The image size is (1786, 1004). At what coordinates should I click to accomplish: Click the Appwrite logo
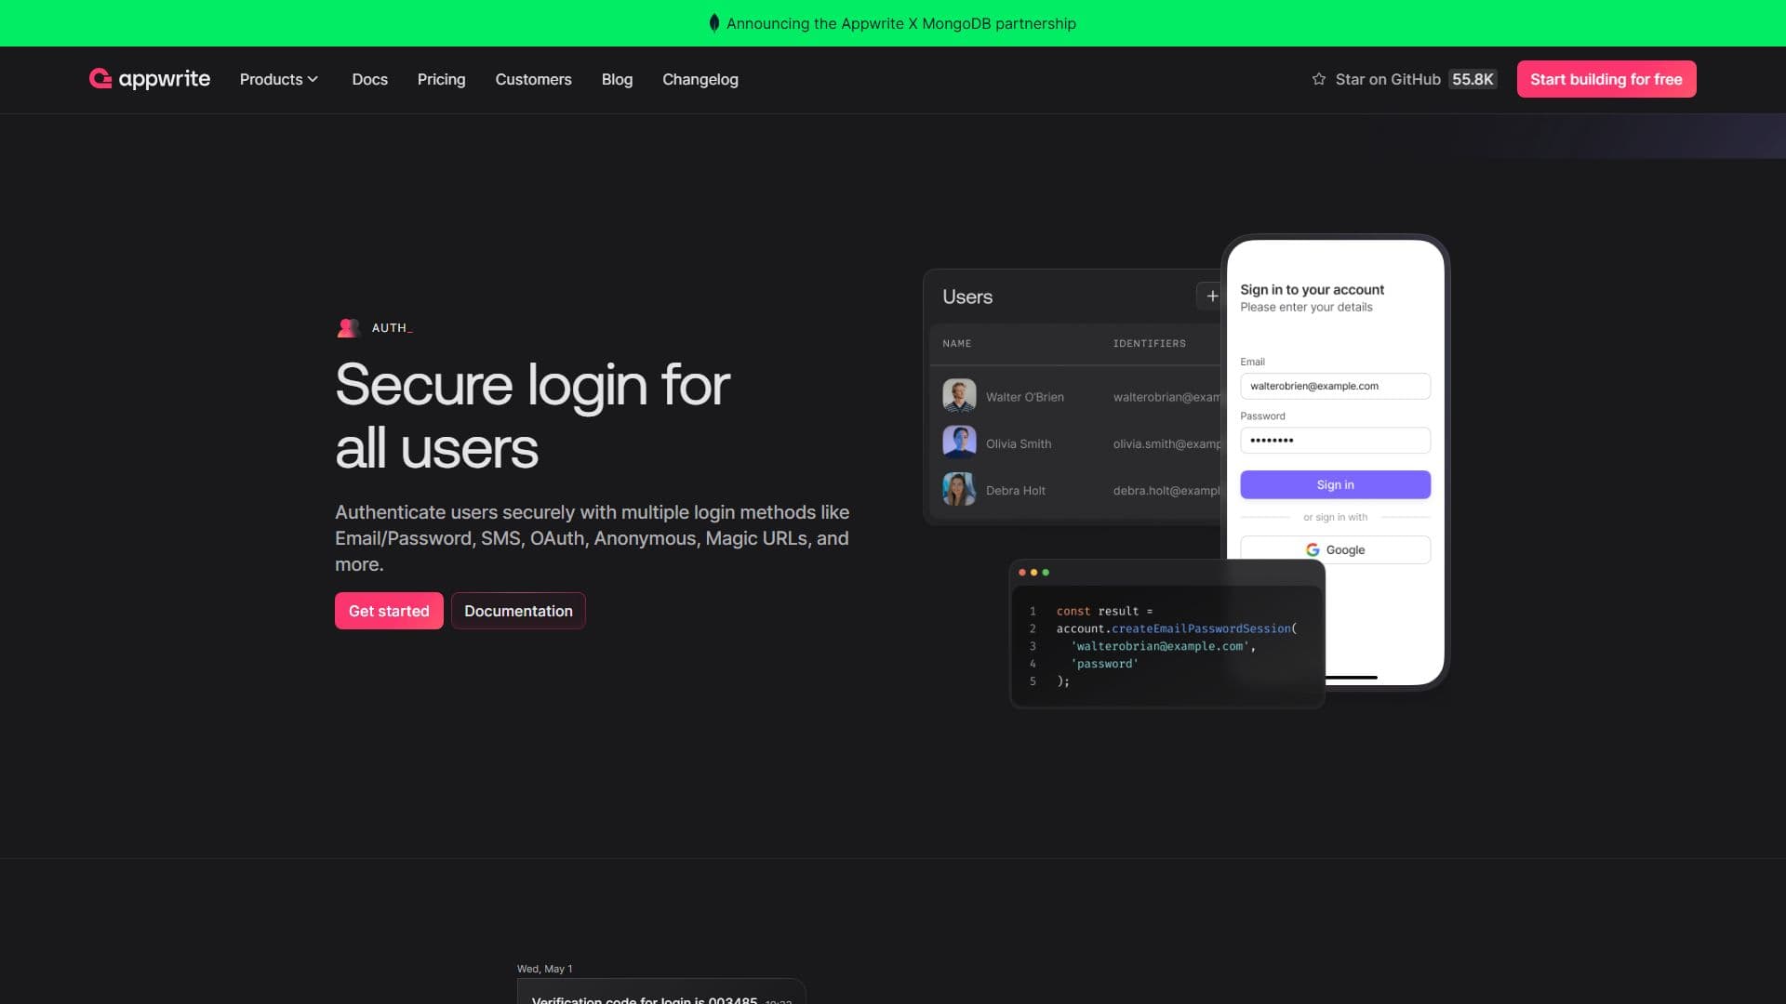pos(150,79)
